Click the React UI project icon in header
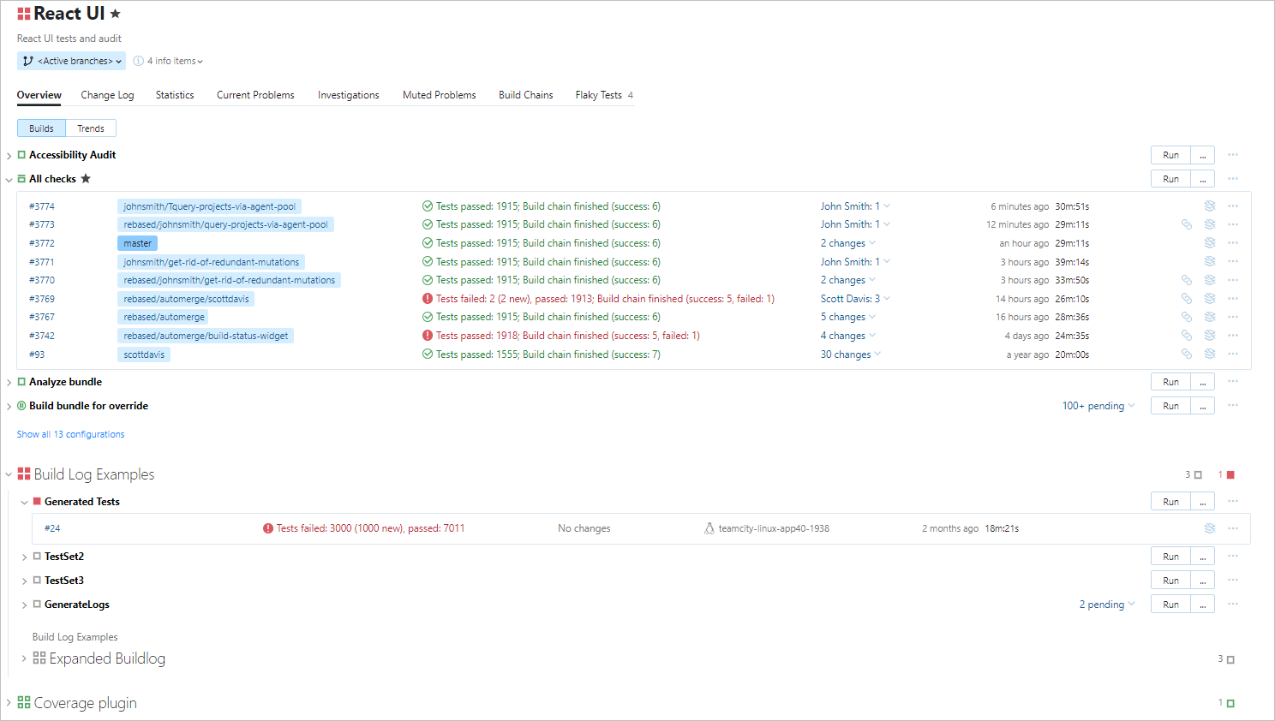Screen dimensions: 1275x721 coord(24,14)
